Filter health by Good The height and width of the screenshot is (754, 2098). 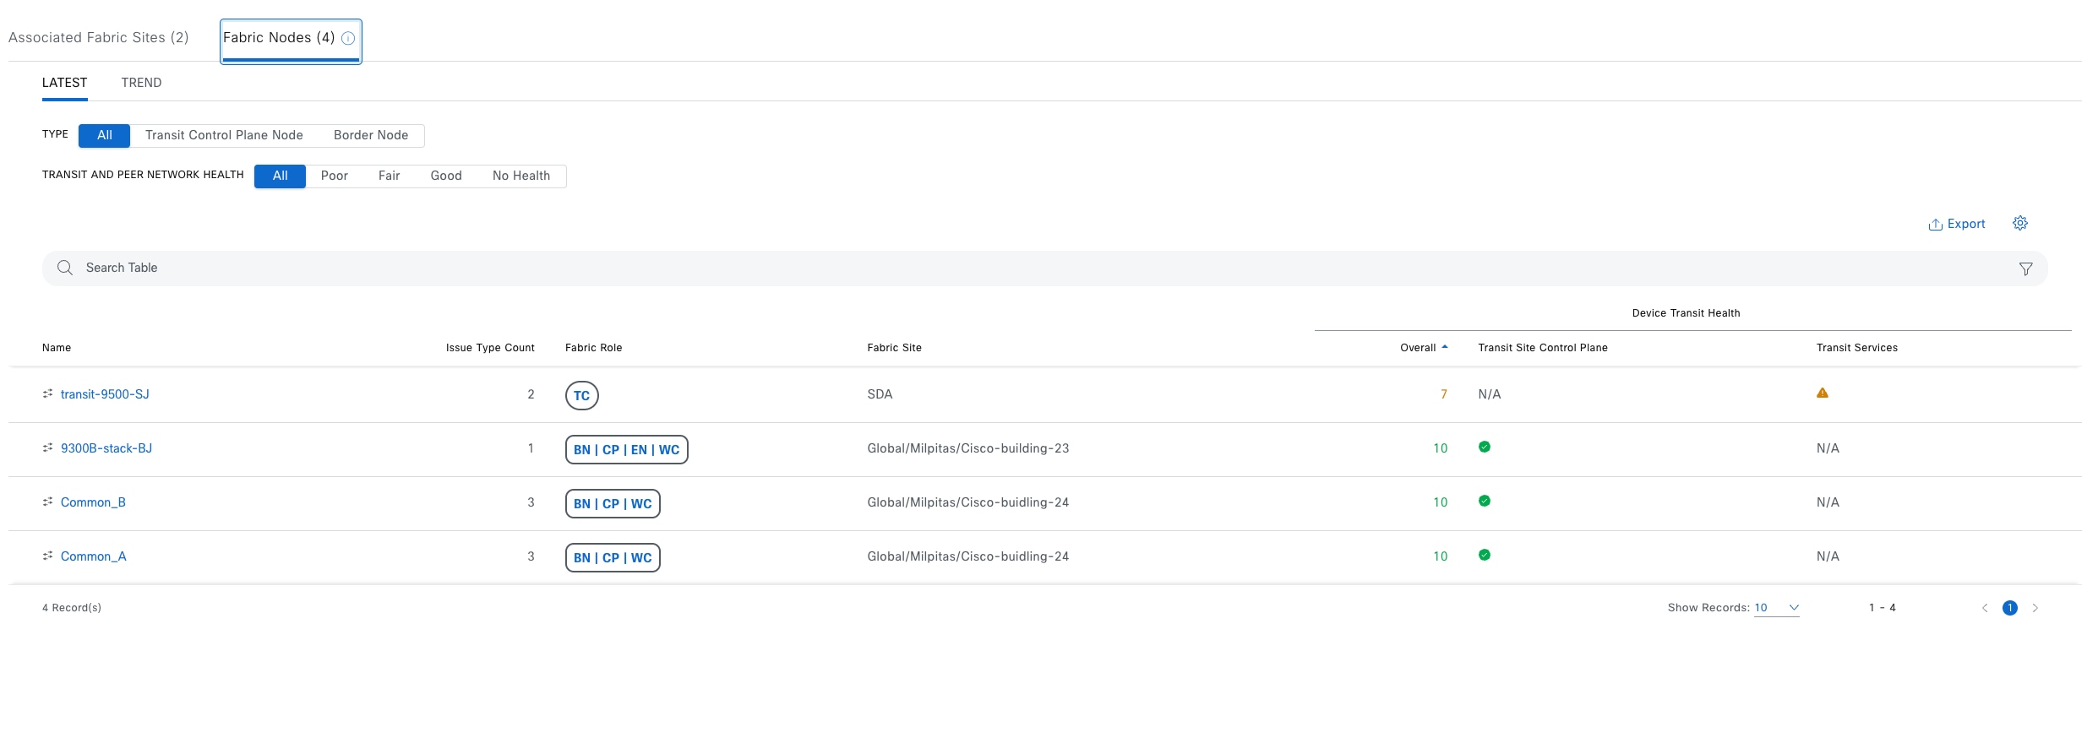coord(446,176)
